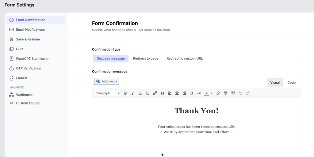Screen dimensions: 314x157
Task: Click the insert link icon
Action: point(155,93)
